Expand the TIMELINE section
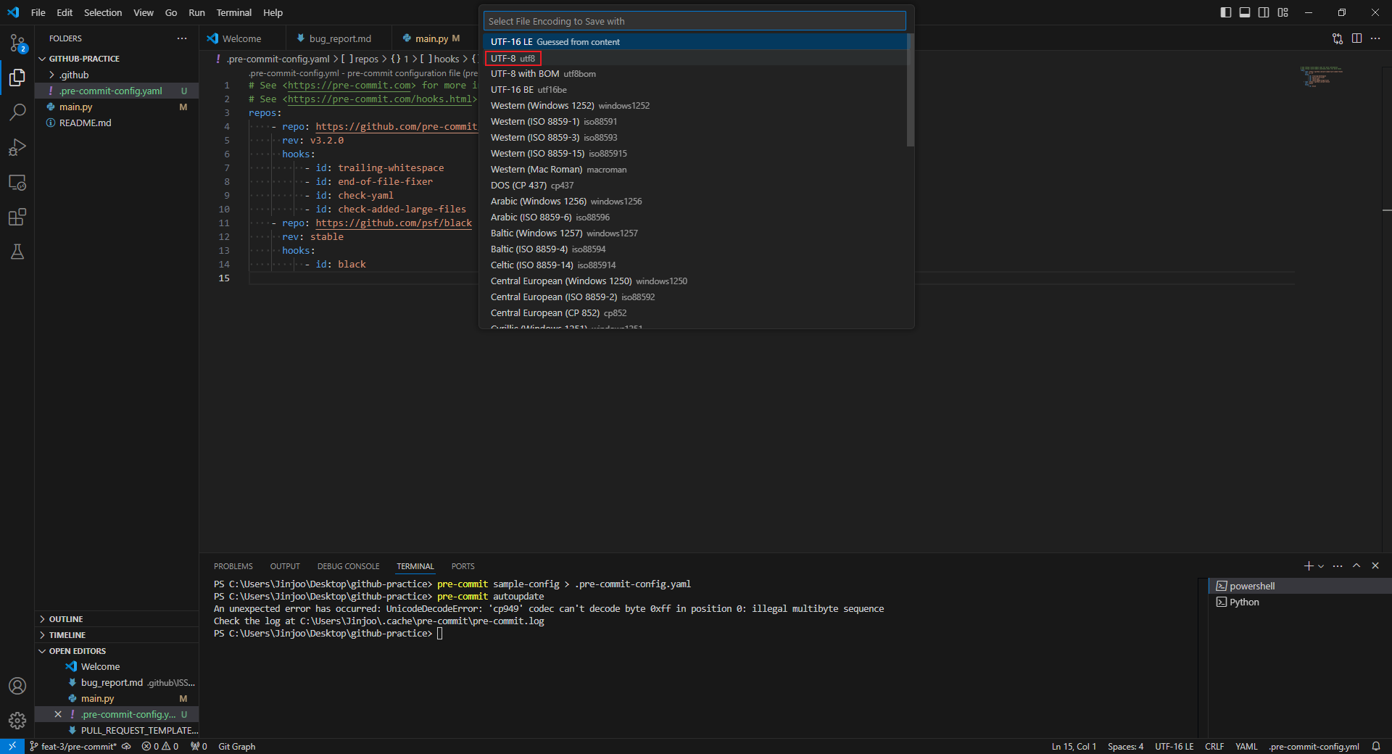This screenshot has height=754, width=1392. (117, 635)
